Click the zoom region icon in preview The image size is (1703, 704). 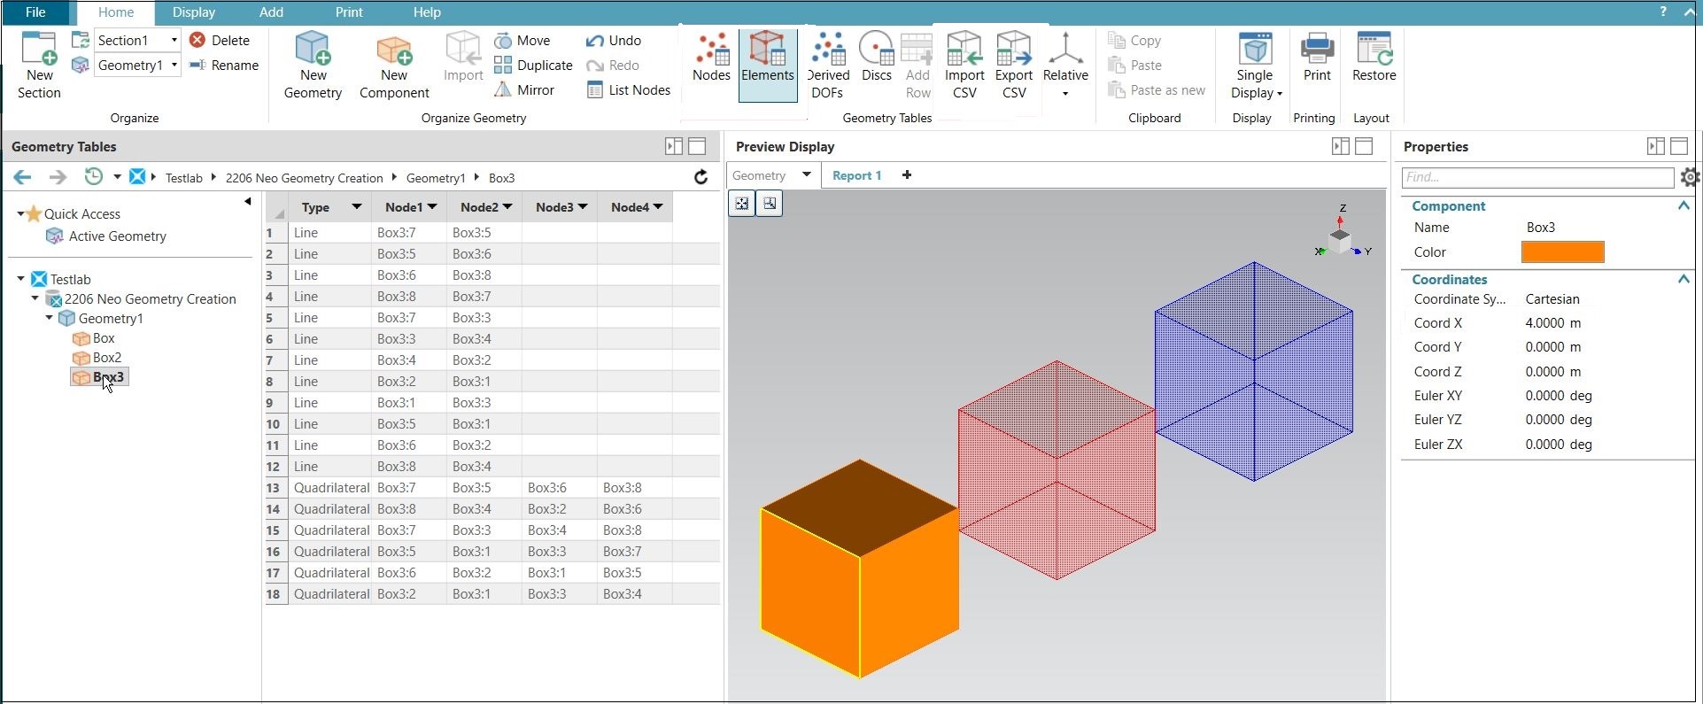[x=770, y=204]
